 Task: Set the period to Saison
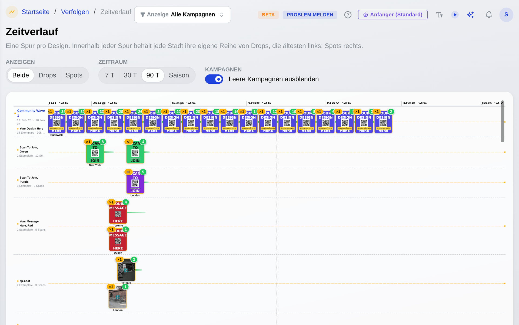(x=179, y=75)
